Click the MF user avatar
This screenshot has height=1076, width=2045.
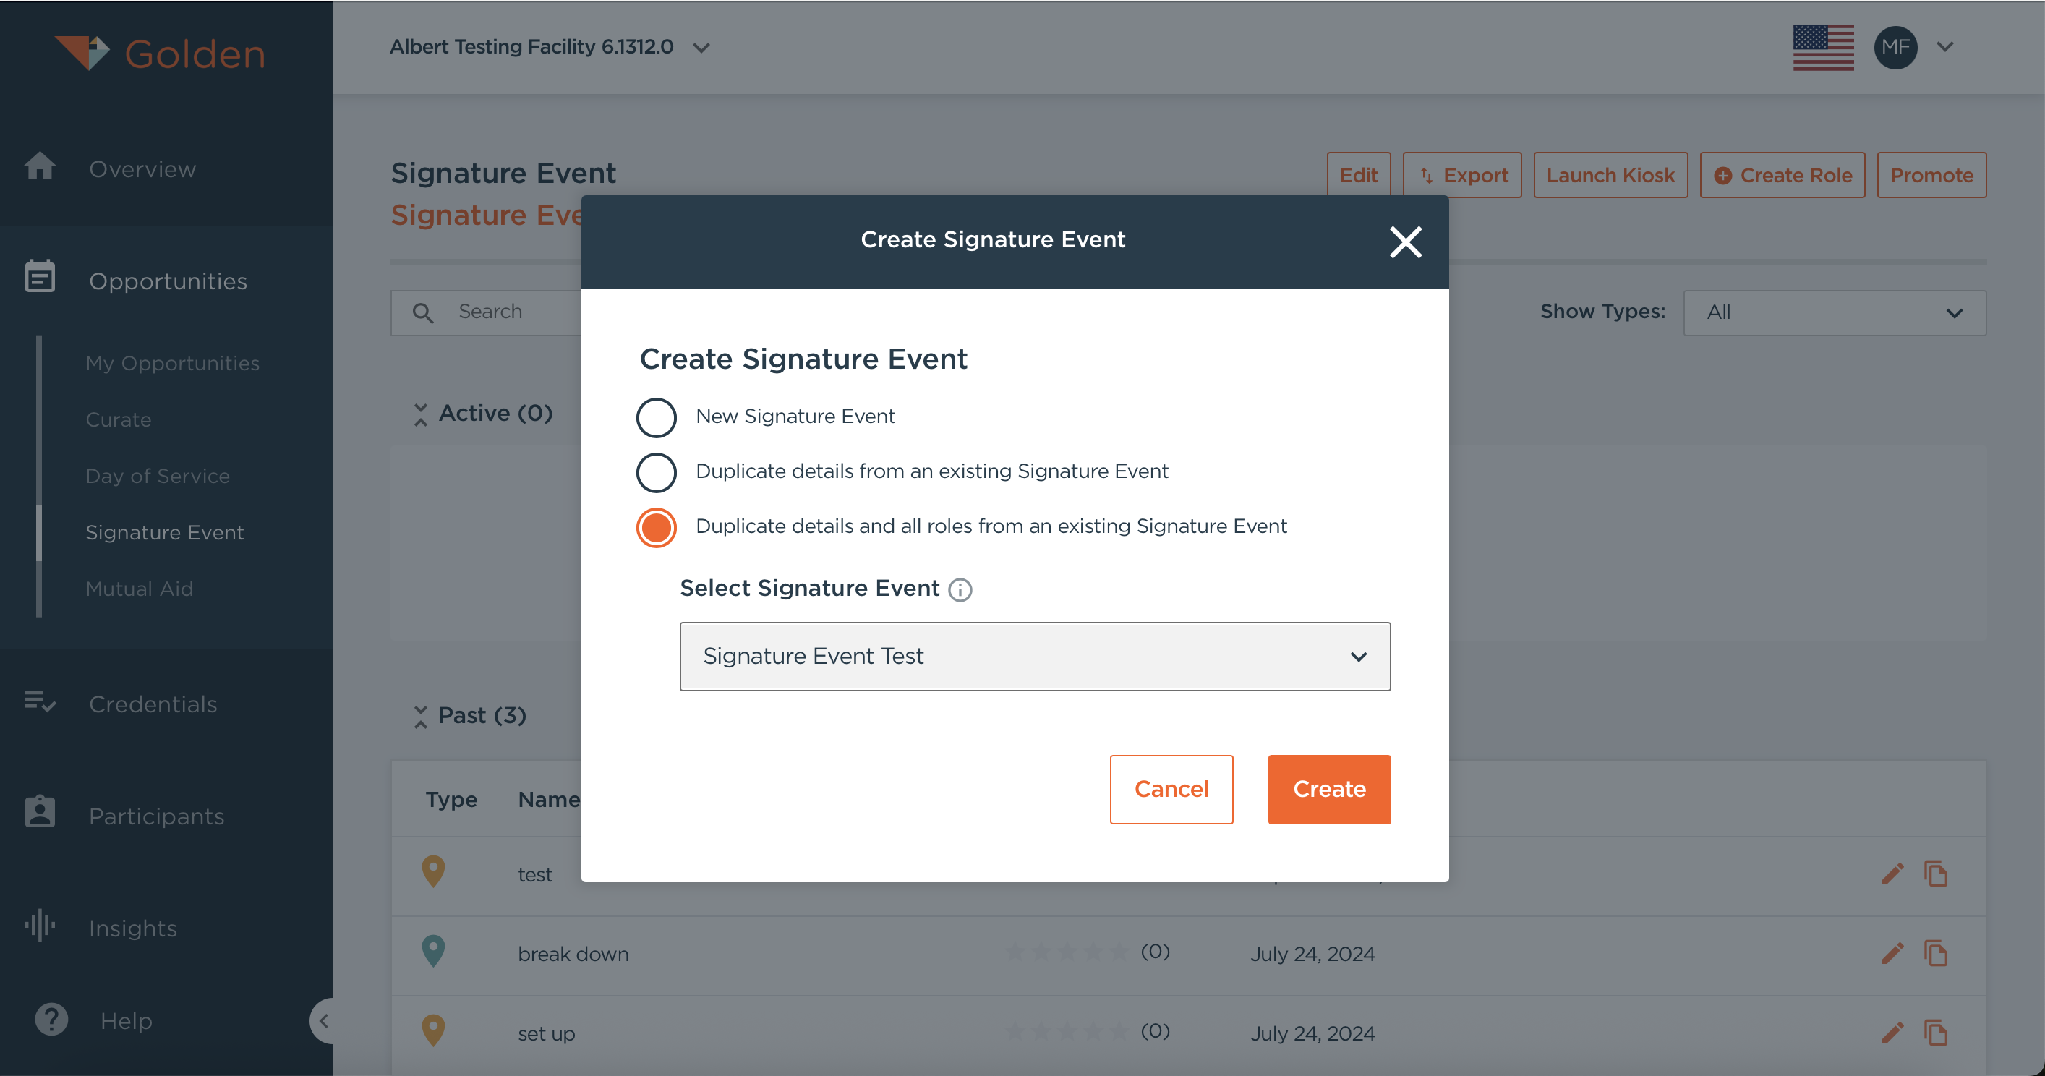point(1895,48)
